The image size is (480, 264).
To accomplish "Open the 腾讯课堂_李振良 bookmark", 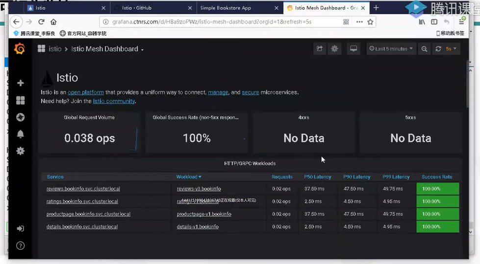I will (34, 33).
